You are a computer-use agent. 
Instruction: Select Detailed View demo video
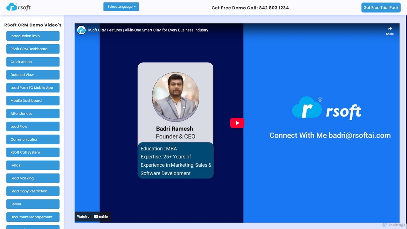click(x=33, y=75)
